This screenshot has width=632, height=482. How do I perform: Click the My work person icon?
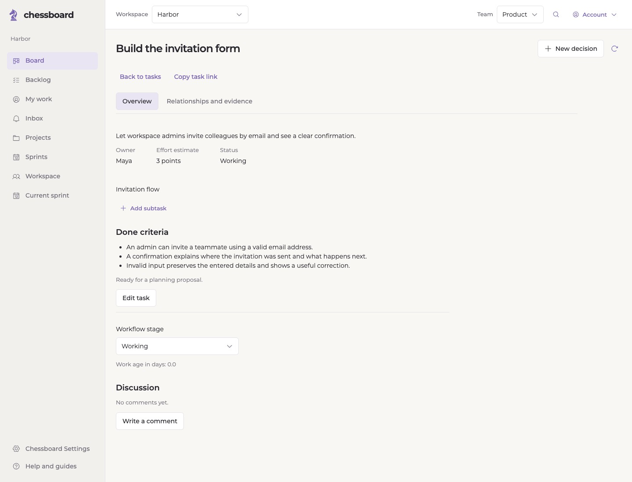tap(16, 99)
